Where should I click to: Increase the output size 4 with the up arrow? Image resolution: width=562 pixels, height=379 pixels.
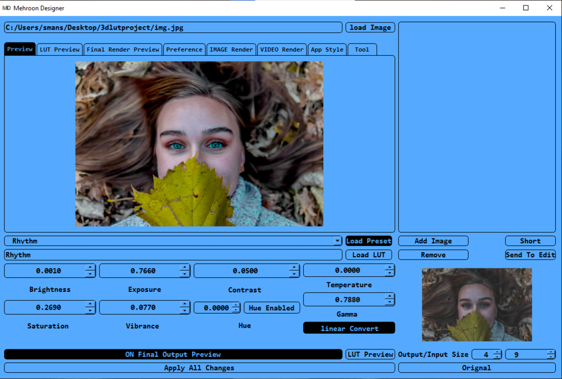[497, 352]
